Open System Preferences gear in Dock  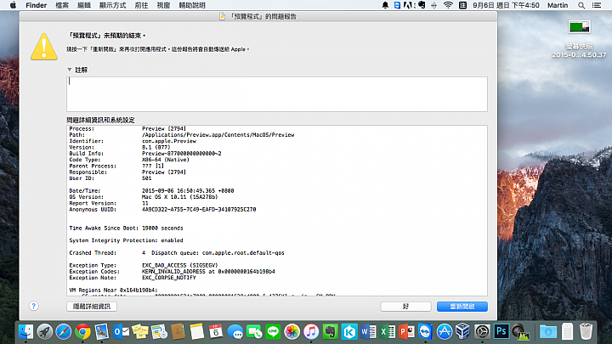[483, 332]
